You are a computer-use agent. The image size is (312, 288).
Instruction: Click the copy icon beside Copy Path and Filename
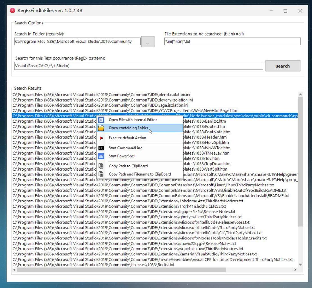click(x=101, y=174)
